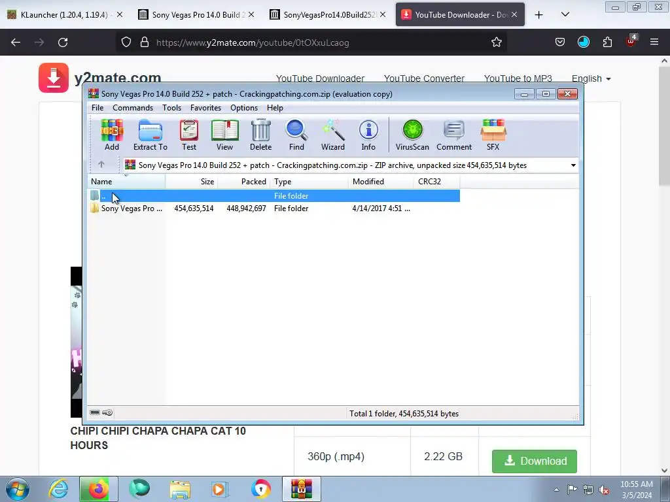Click the Extract To toolbar icon
The width and height of the screenshot is (670, 502).
(150, 135)
